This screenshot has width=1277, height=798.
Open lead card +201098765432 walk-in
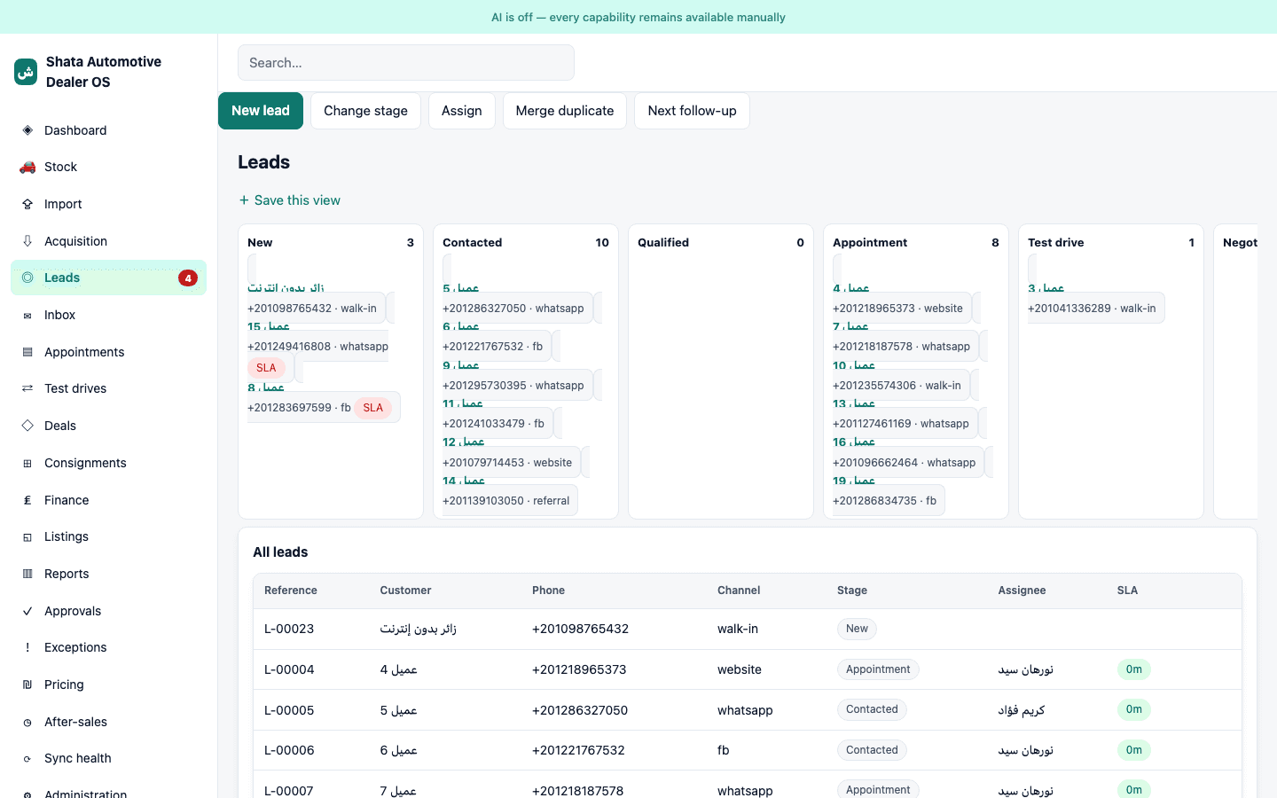click(317, 309)
